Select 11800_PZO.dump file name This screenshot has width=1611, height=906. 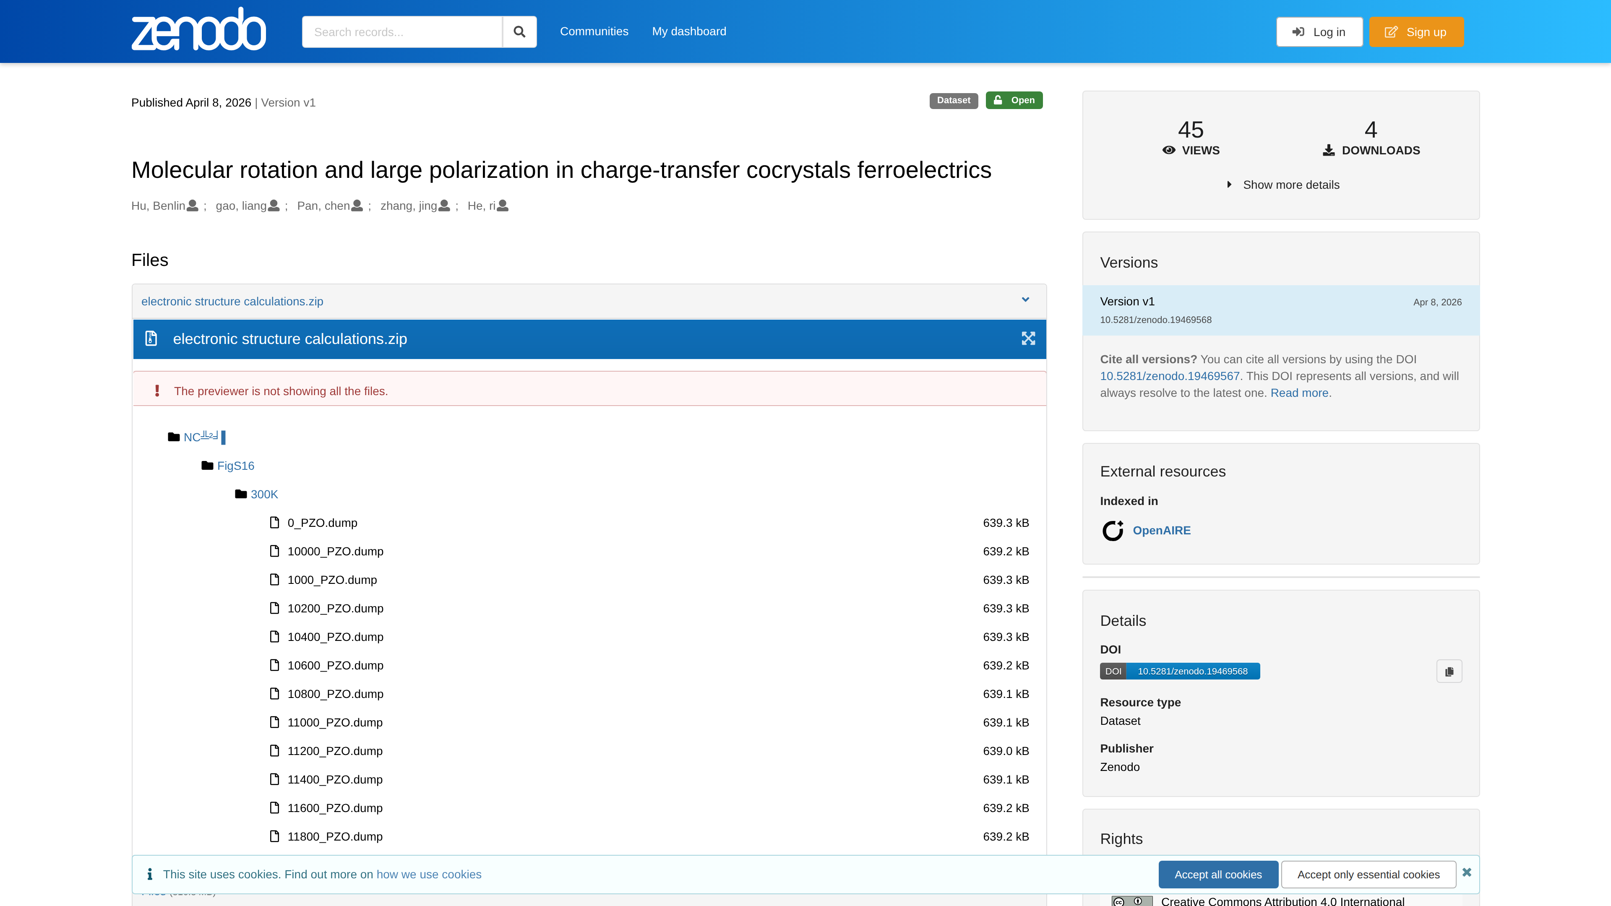[335, 837]
